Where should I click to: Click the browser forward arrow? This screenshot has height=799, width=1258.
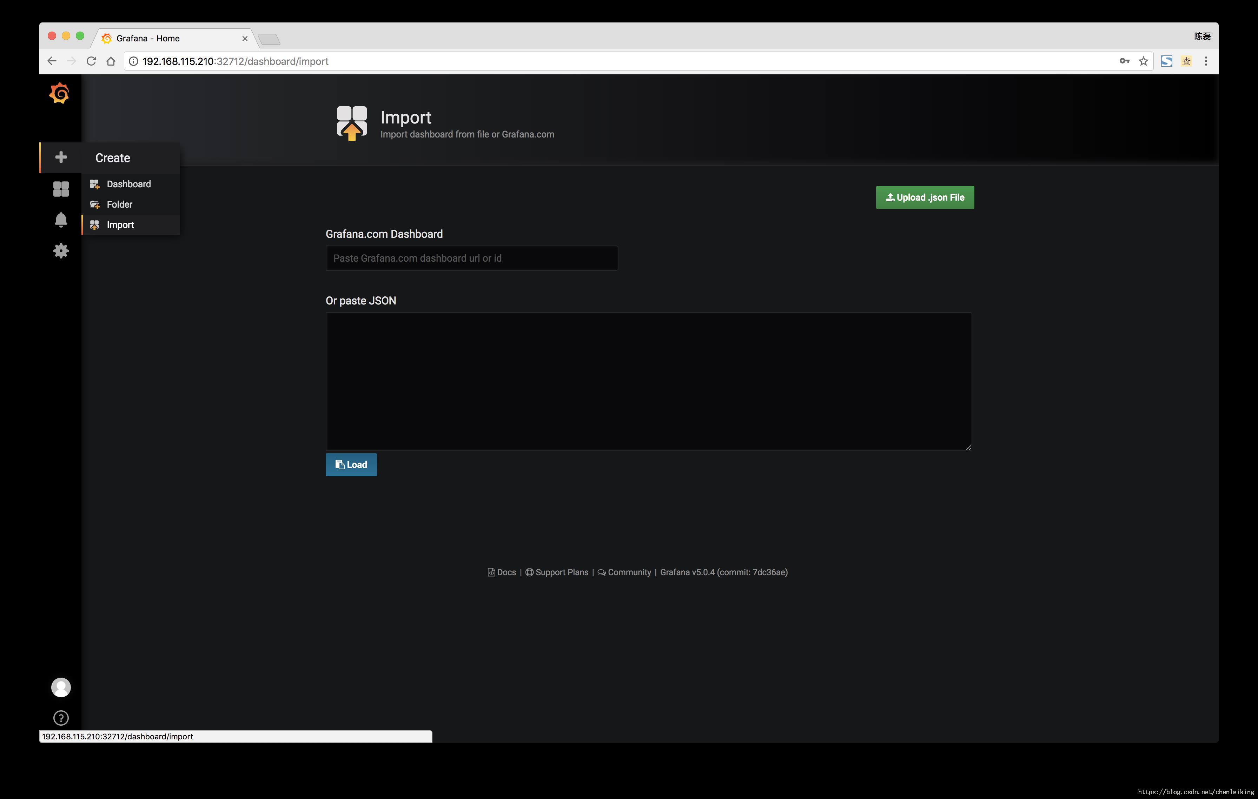click(72, 61)
